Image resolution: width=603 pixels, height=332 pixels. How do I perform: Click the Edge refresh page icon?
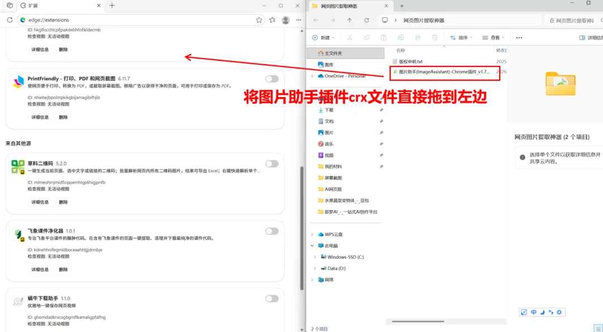click(x=9, y=20)
